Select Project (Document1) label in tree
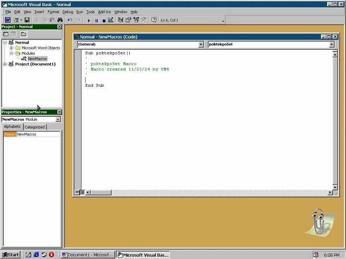Image resolution: width=346 pixels, height=259 pixels. 35,64
